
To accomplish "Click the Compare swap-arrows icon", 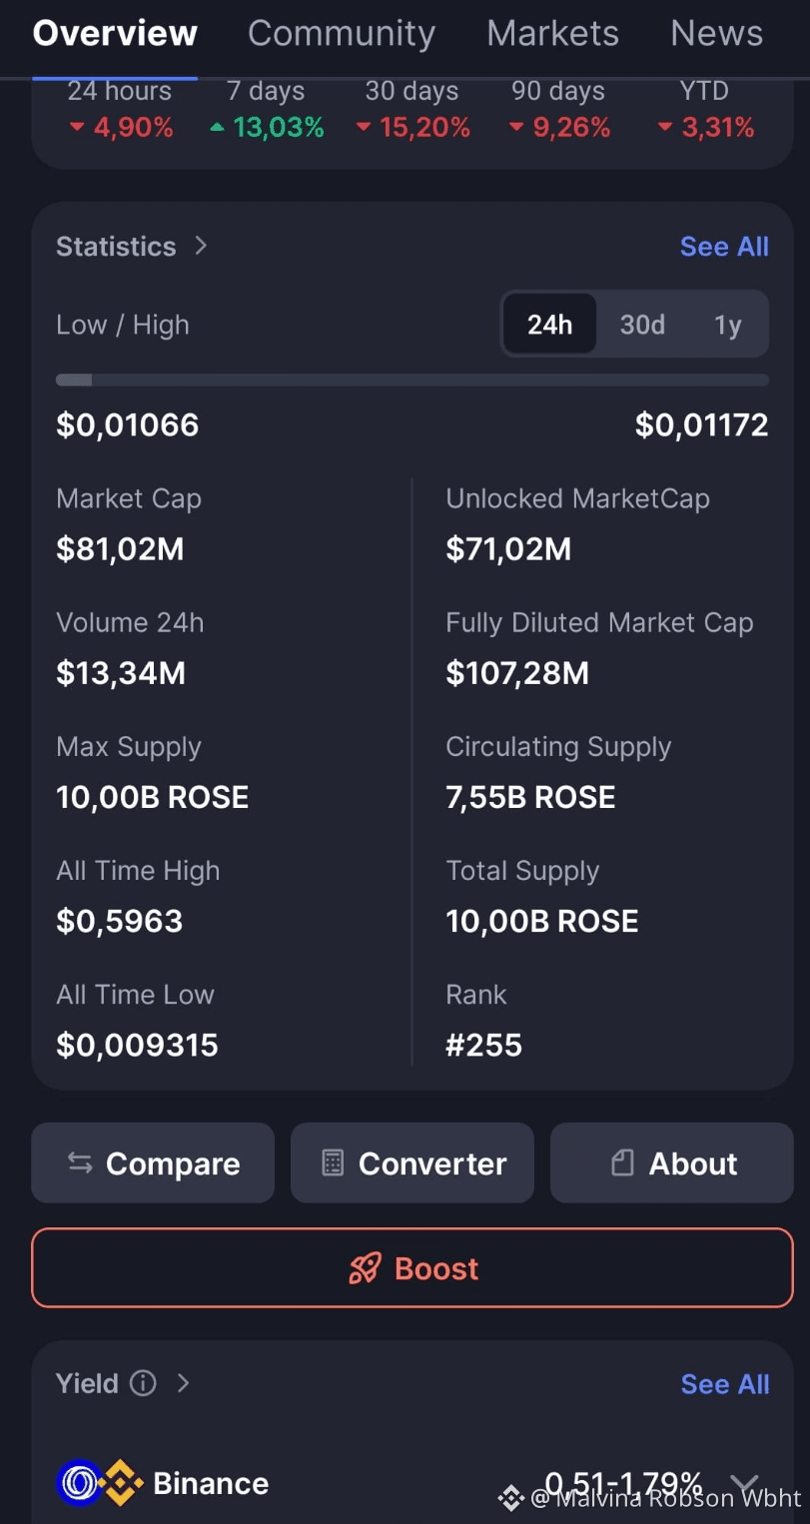I will pos(80,1162).
